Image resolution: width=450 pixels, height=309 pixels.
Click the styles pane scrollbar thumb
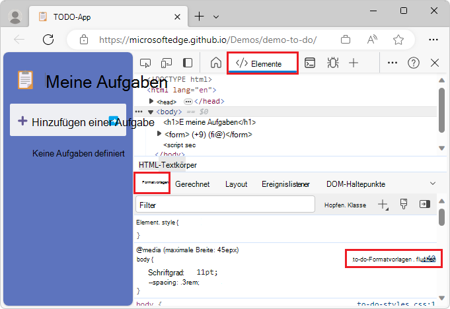[441, 217]
